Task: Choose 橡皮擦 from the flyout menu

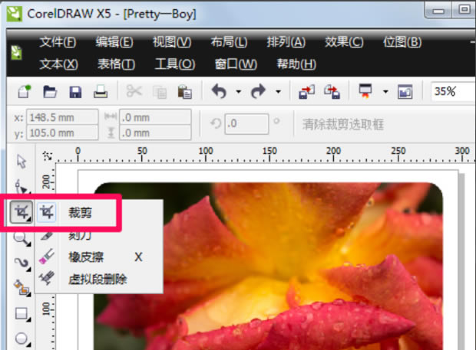Action: pos(99,257)
